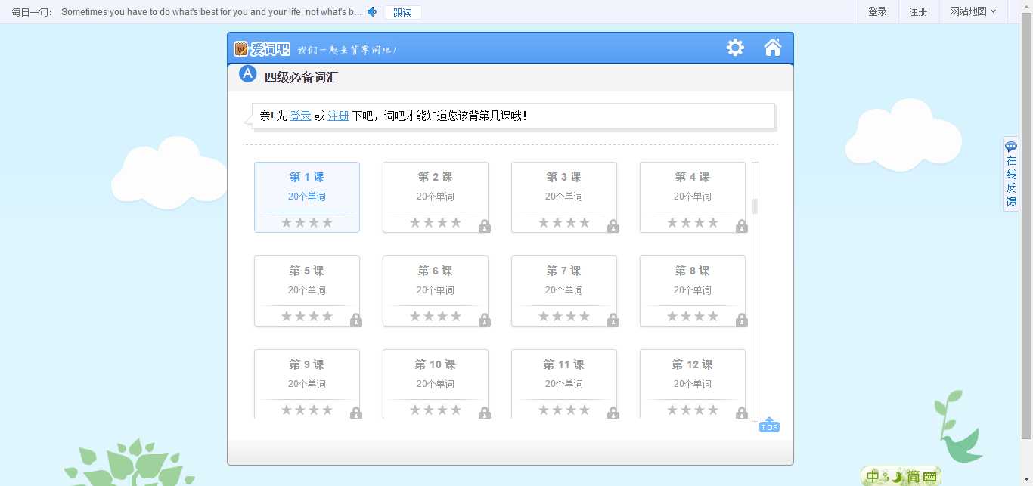The width and height of the screenshot is (1033, 486).
Task: Open settings via the gear icon
Action: click(x=735, y=47)
